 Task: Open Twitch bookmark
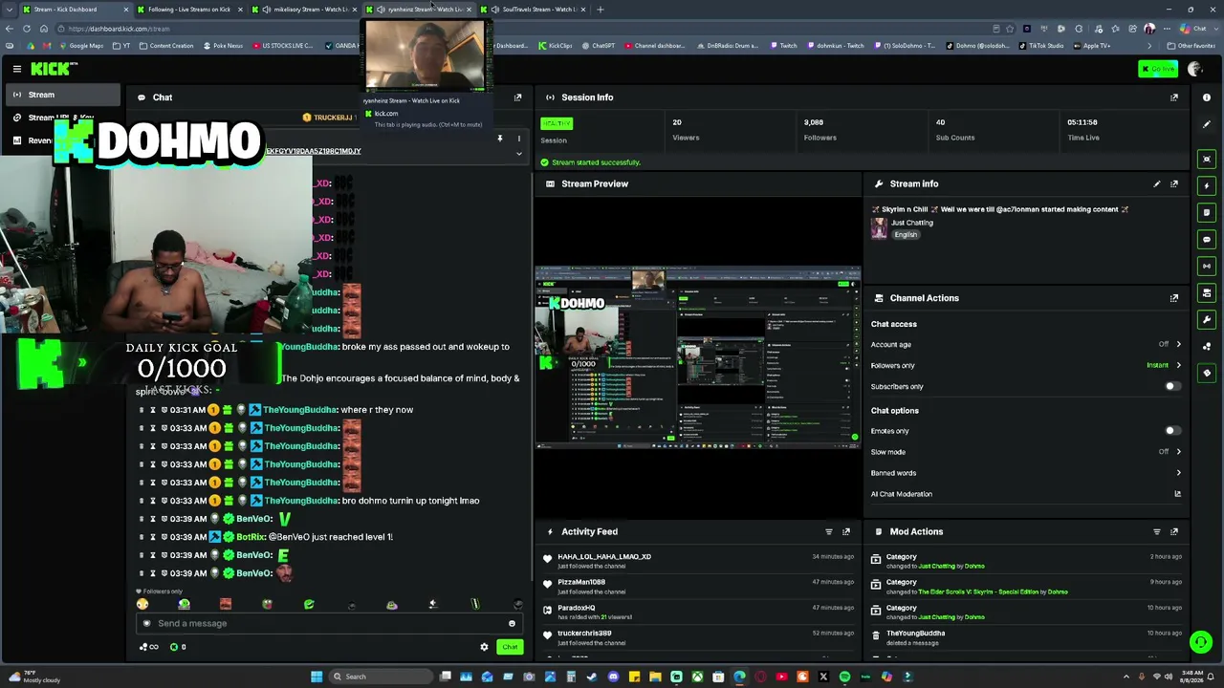coord(783,46)
